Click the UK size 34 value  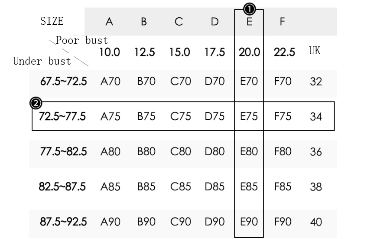click(x=316, y=116)
